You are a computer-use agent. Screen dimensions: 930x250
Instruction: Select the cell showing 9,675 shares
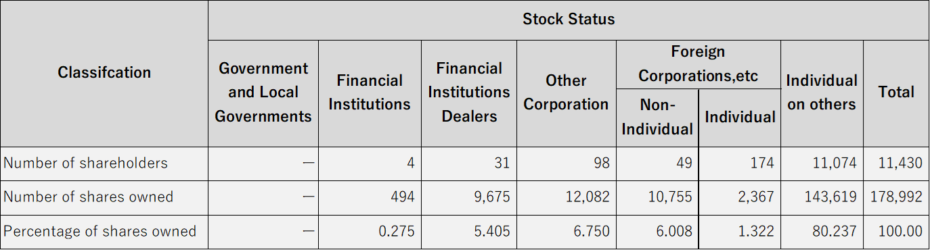coord(469,197)
